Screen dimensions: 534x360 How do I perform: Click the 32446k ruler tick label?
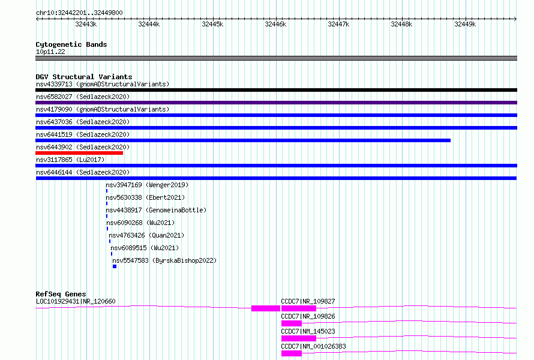[275, 24]
